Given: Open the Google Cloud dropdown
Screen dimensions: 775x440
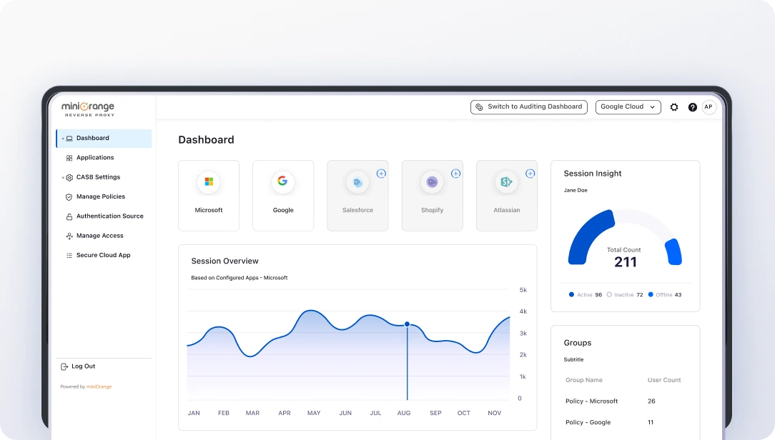Looking at the screenshot, I should coord(628,106).
